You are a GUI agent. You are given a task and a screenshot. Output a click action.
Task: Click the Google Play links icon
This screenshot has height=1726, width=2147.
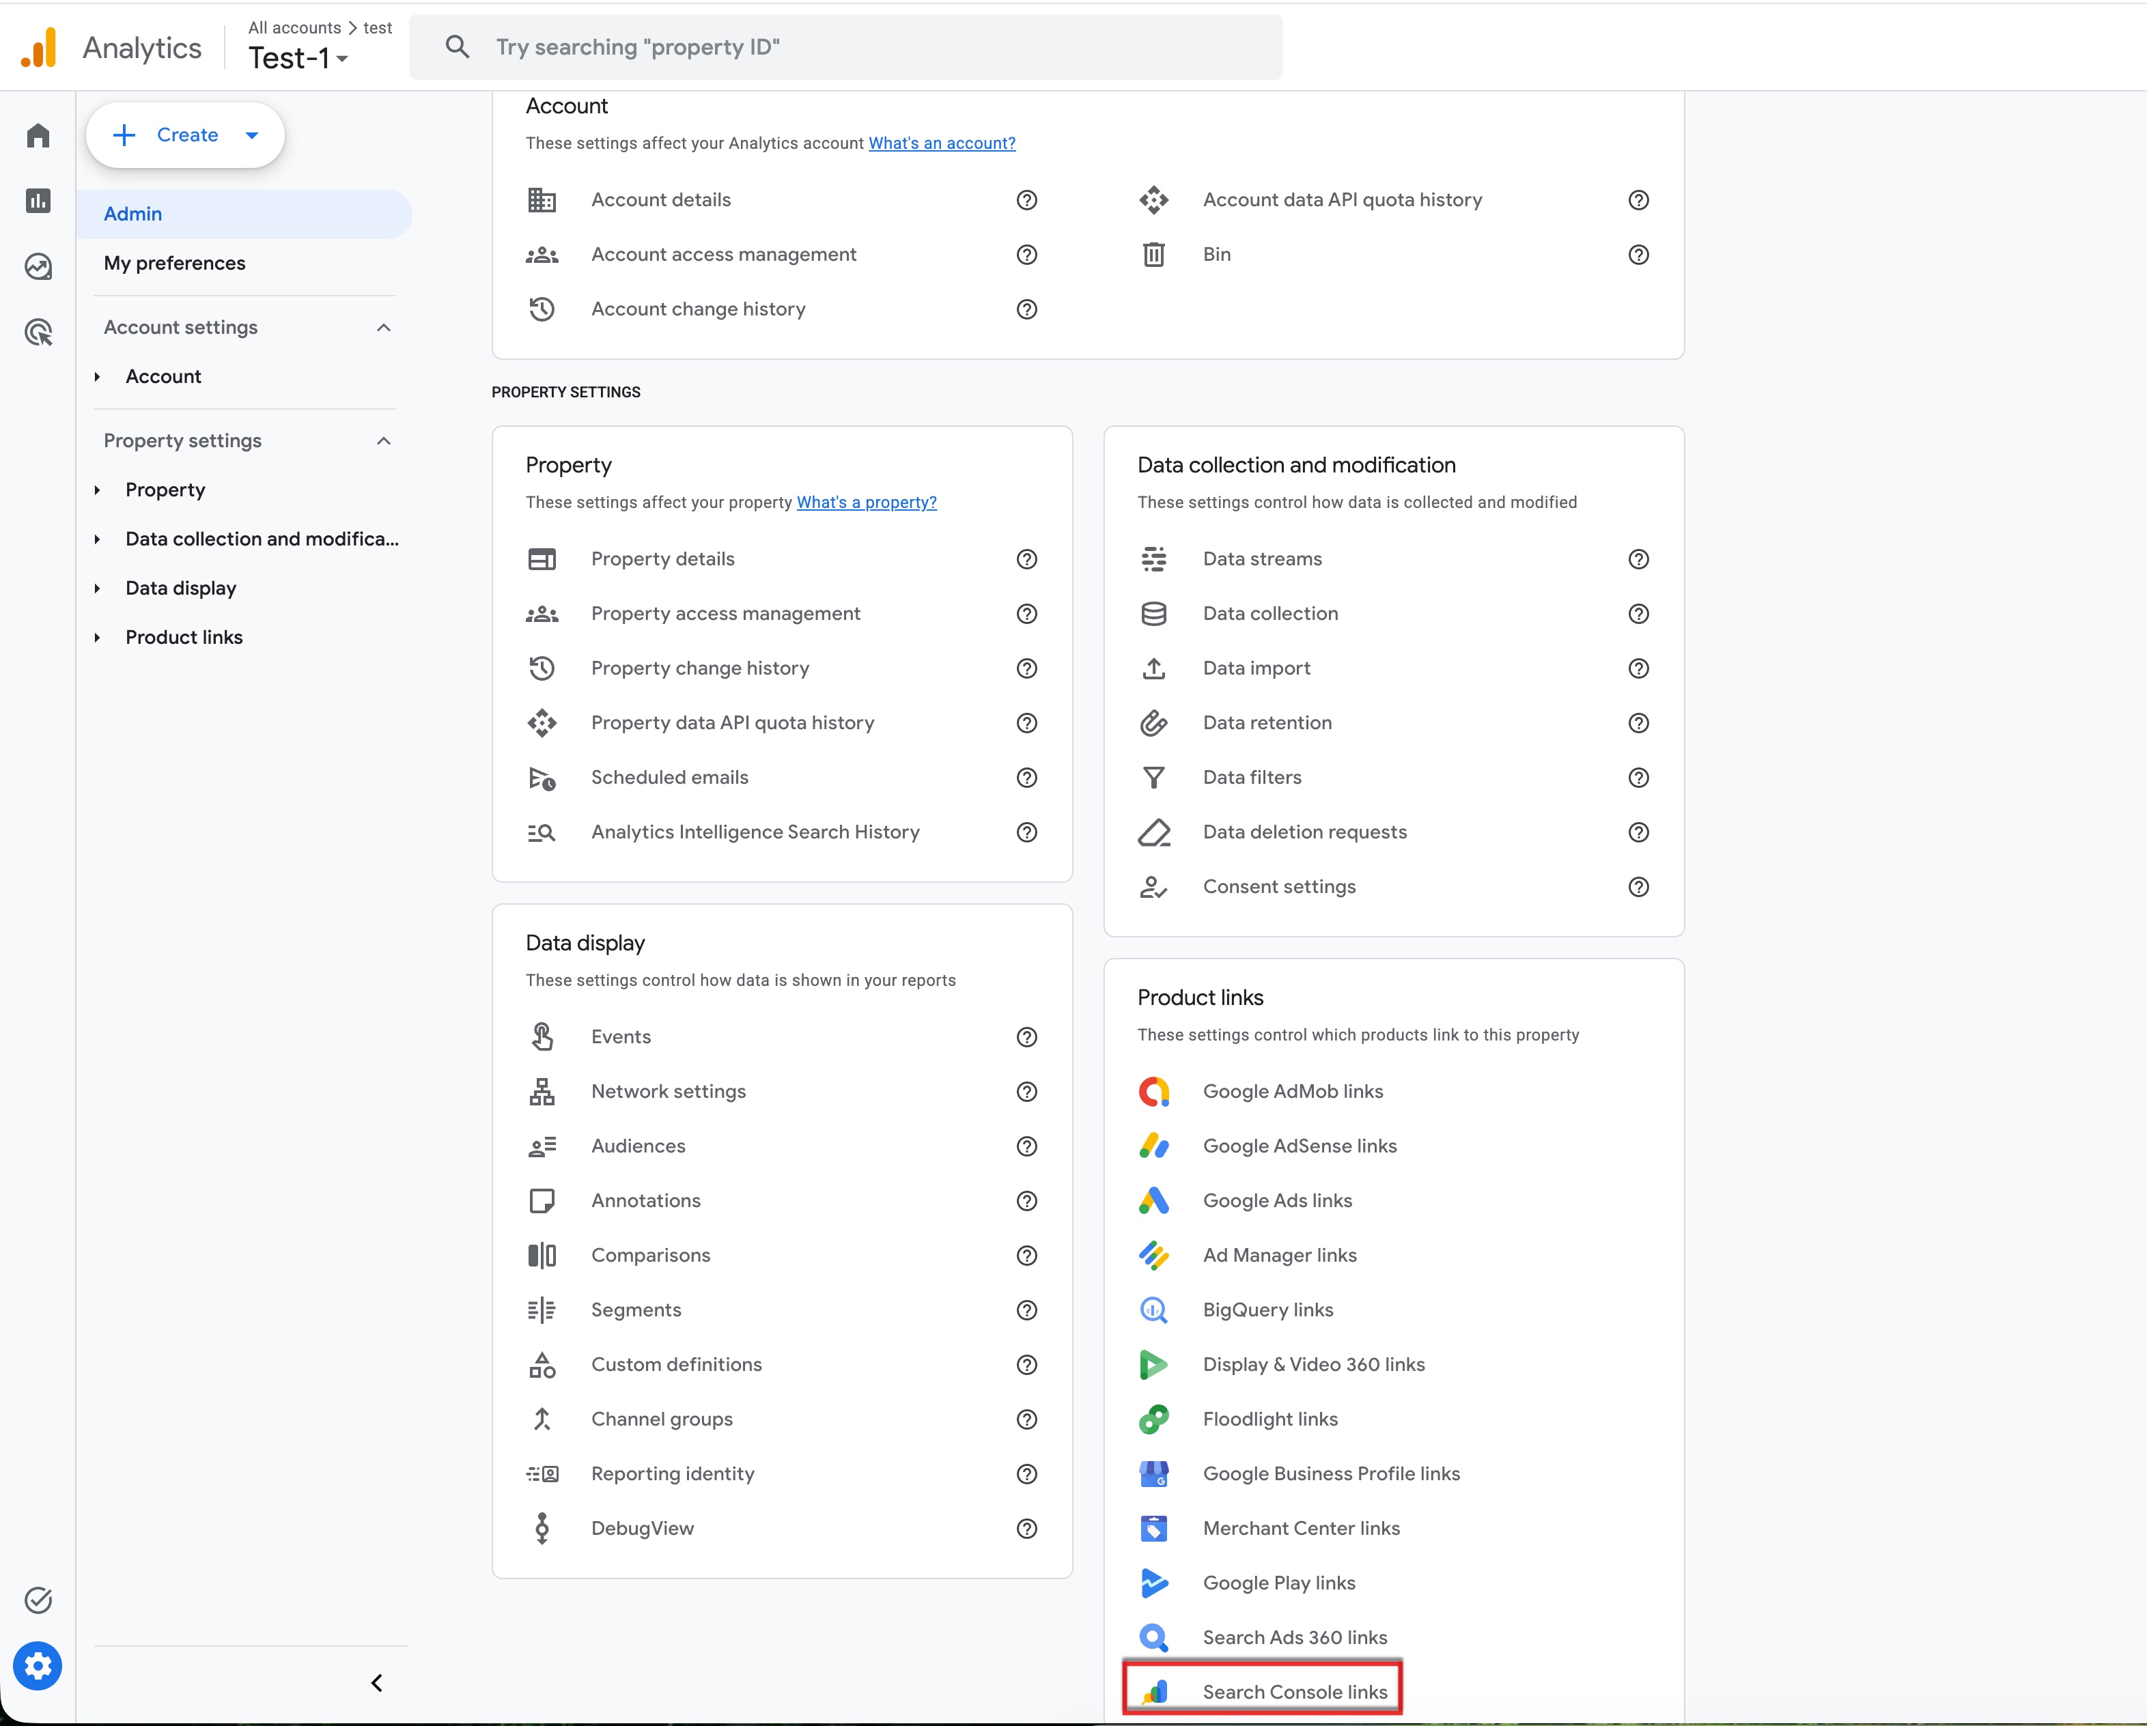[x=1153, y=1584]
